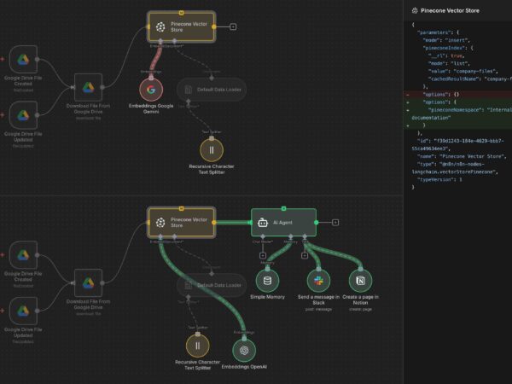Click the "mode": "insert" line in JSON

pyautogui.click(x=446, y=40)
